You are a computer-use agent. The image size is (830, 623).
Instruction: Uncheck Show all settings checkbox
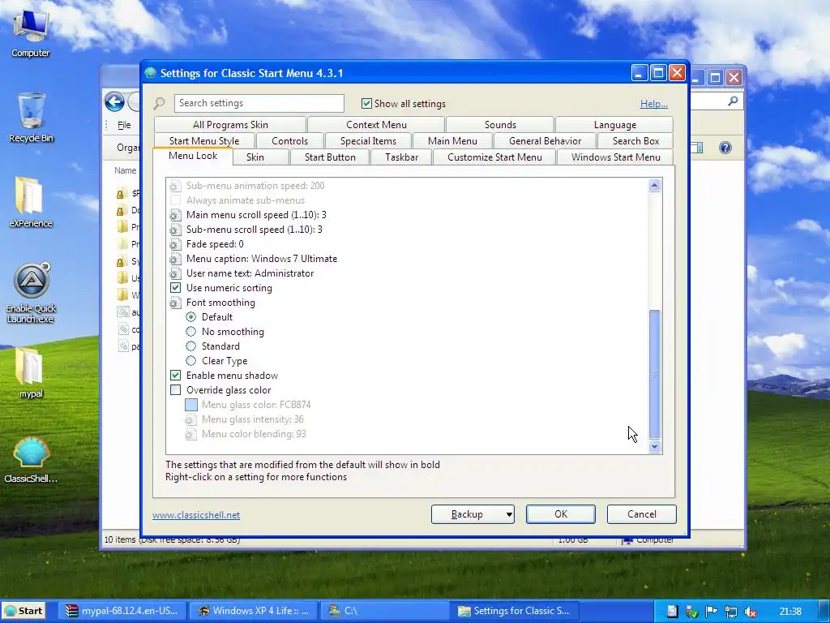click(x=366, y=103)
